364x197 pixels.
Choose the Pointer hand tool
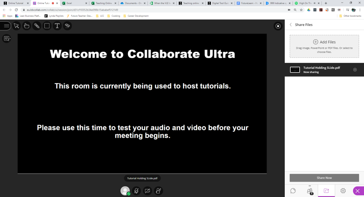point(26,26)
